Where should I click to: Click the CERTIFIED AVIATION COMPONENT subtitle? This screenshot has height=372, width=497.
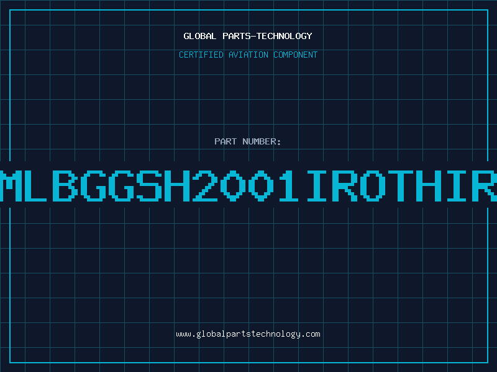point(248,55)
